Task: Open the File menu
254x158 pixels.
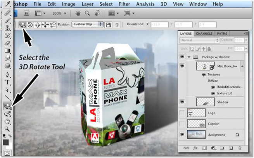Action: tap(37, 4)
